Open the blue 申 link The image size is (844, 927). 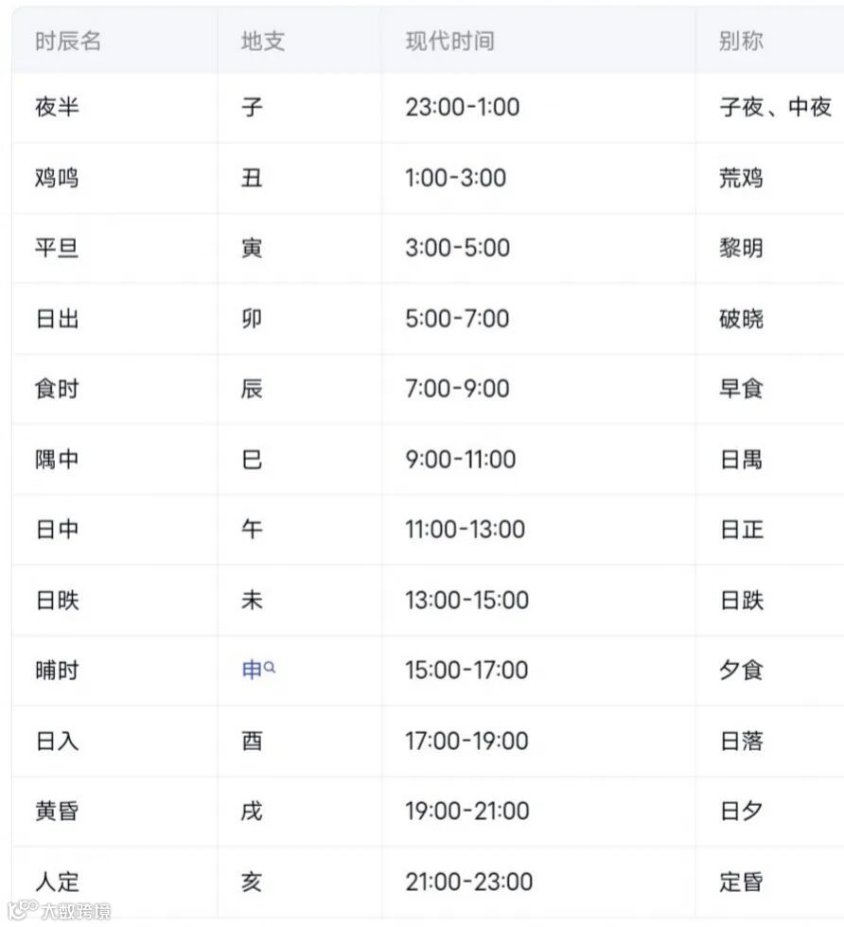[252, 670]
